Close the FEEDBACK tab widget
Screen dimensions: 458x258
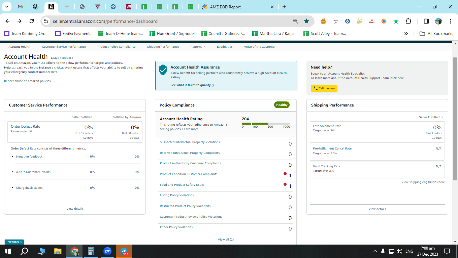(x=21, y=242)
